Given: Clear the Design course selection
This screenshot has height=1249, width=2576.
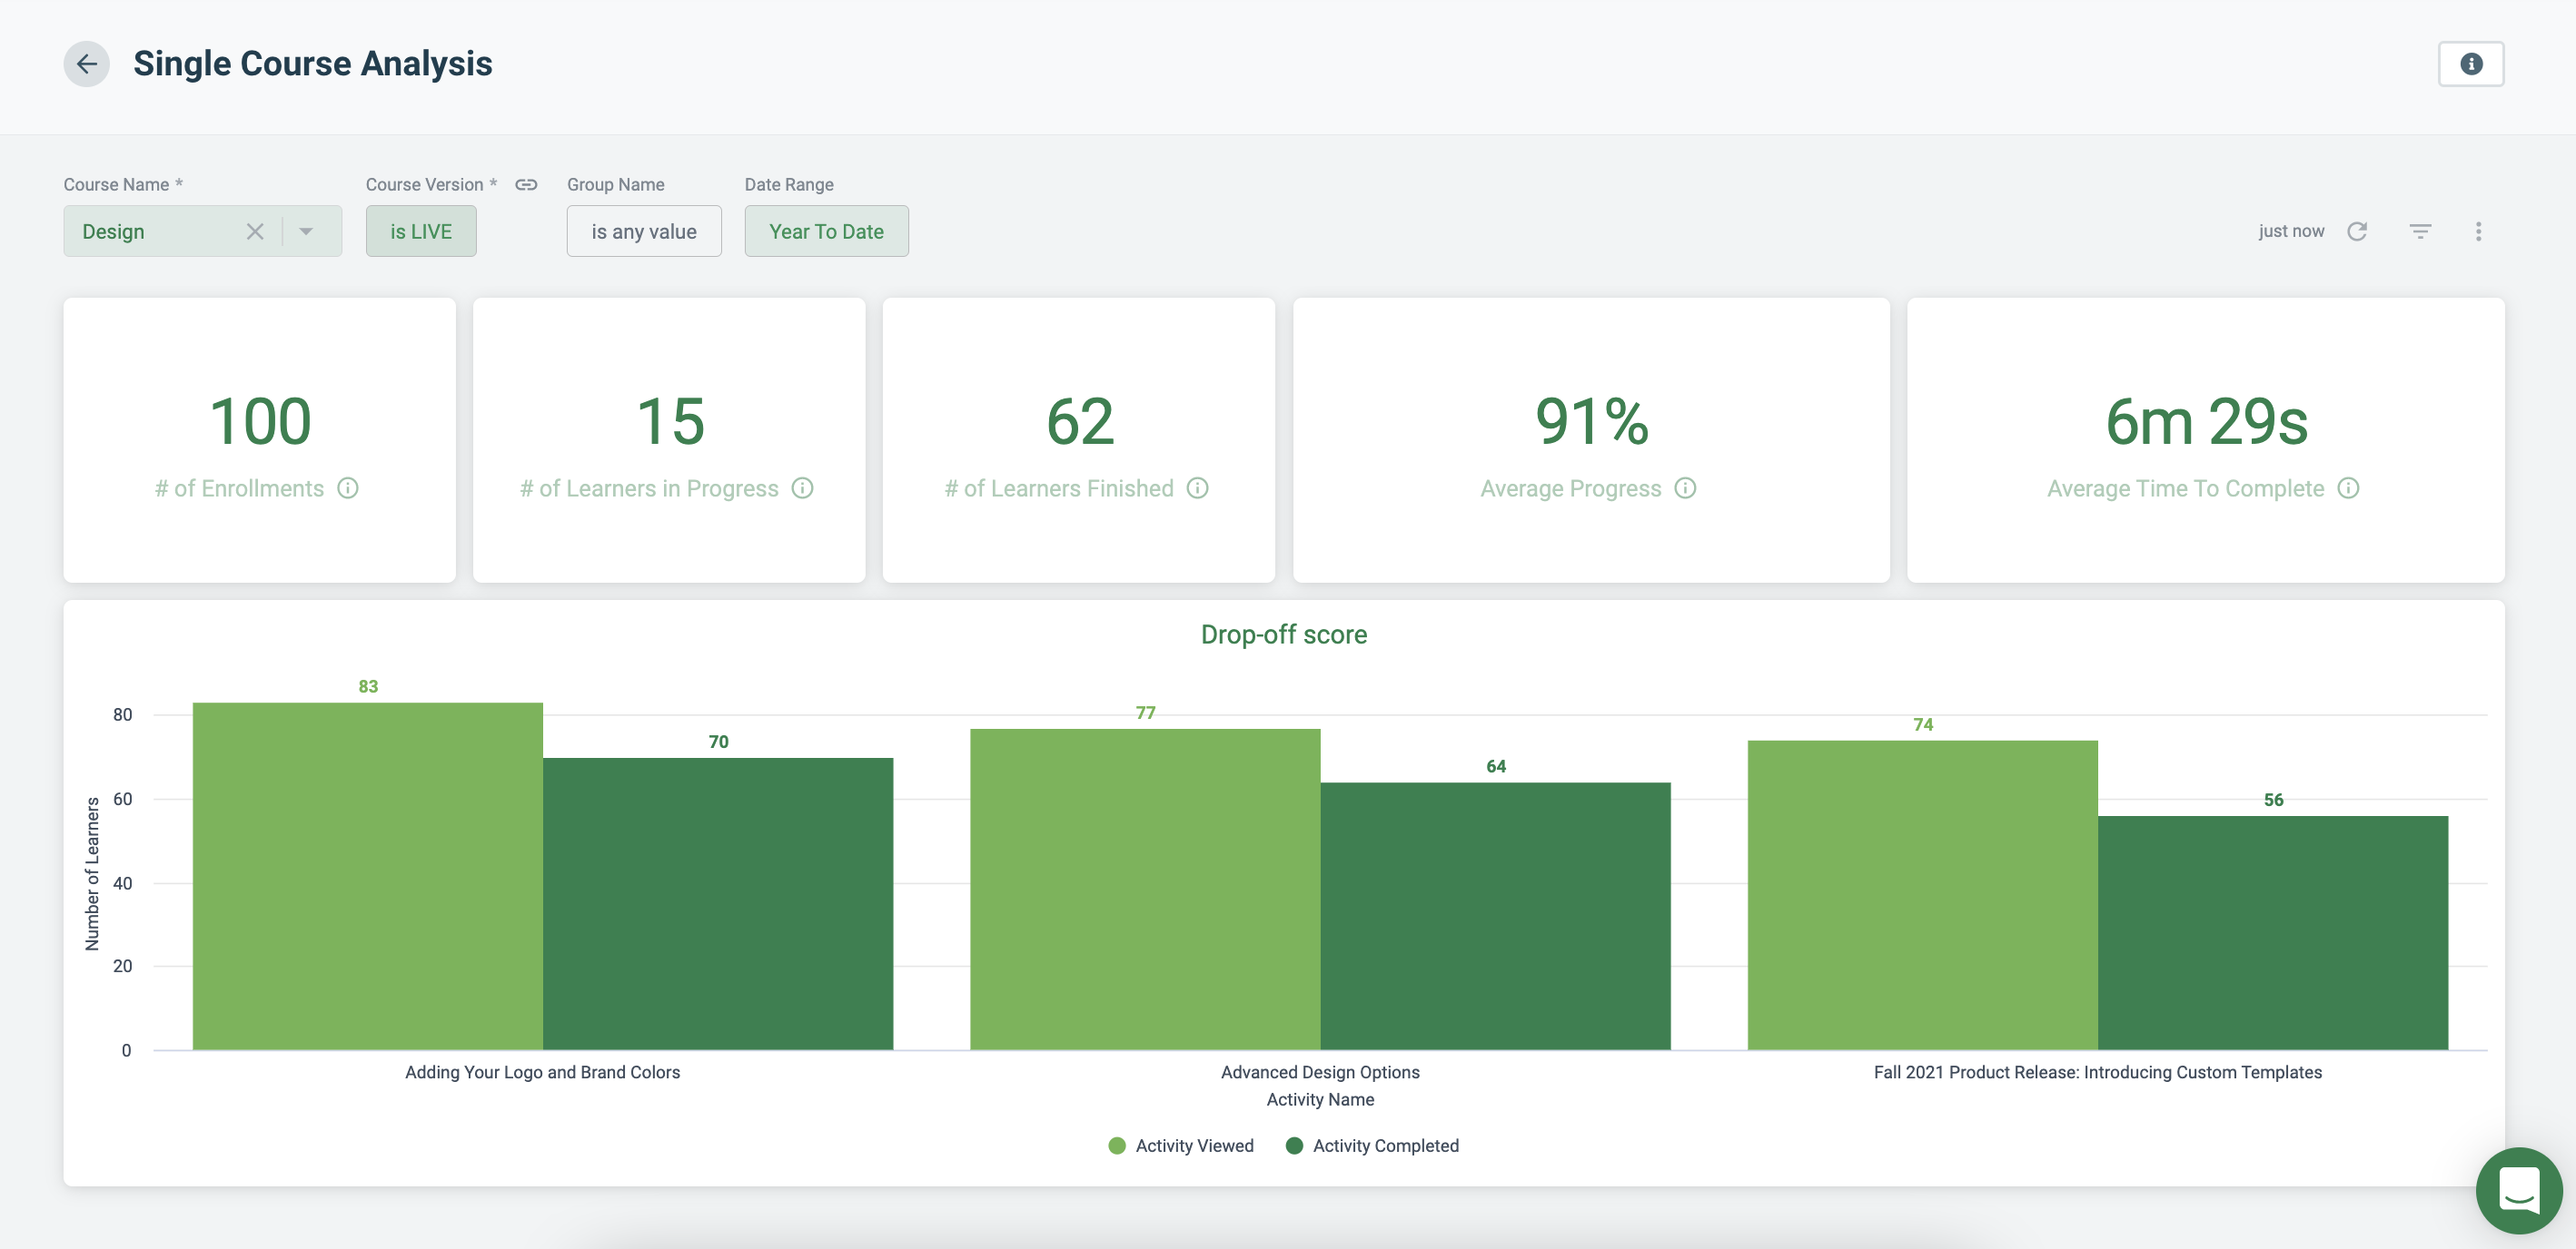Looking at the screenshot, I should point(255,231).
